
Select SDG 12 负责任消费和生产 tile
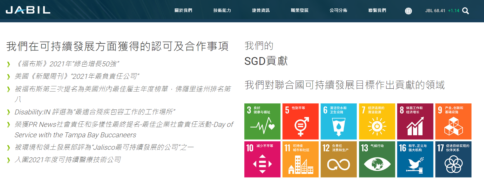point(338,159)
